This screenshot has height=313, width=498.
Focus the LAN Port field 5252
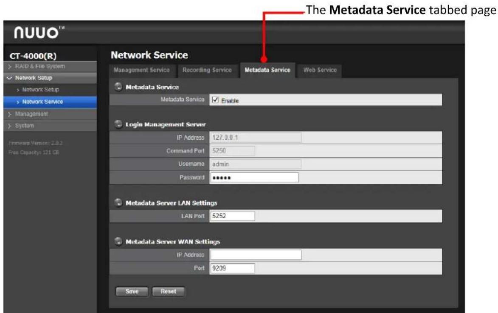click(x=233, y=216)
